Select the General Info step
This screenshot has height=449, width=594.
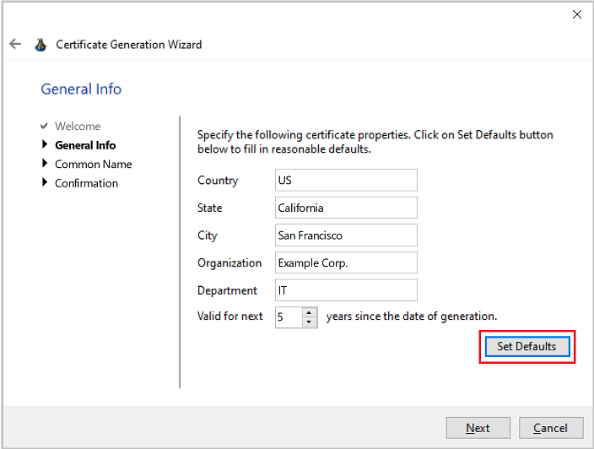[85, 145]
